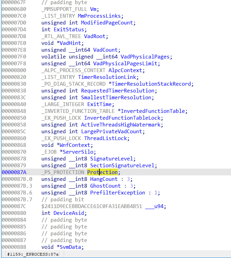This screenshot has width=231, height=258.
Task: Click the MmProcessLinks field
Action: click(100, 16)
